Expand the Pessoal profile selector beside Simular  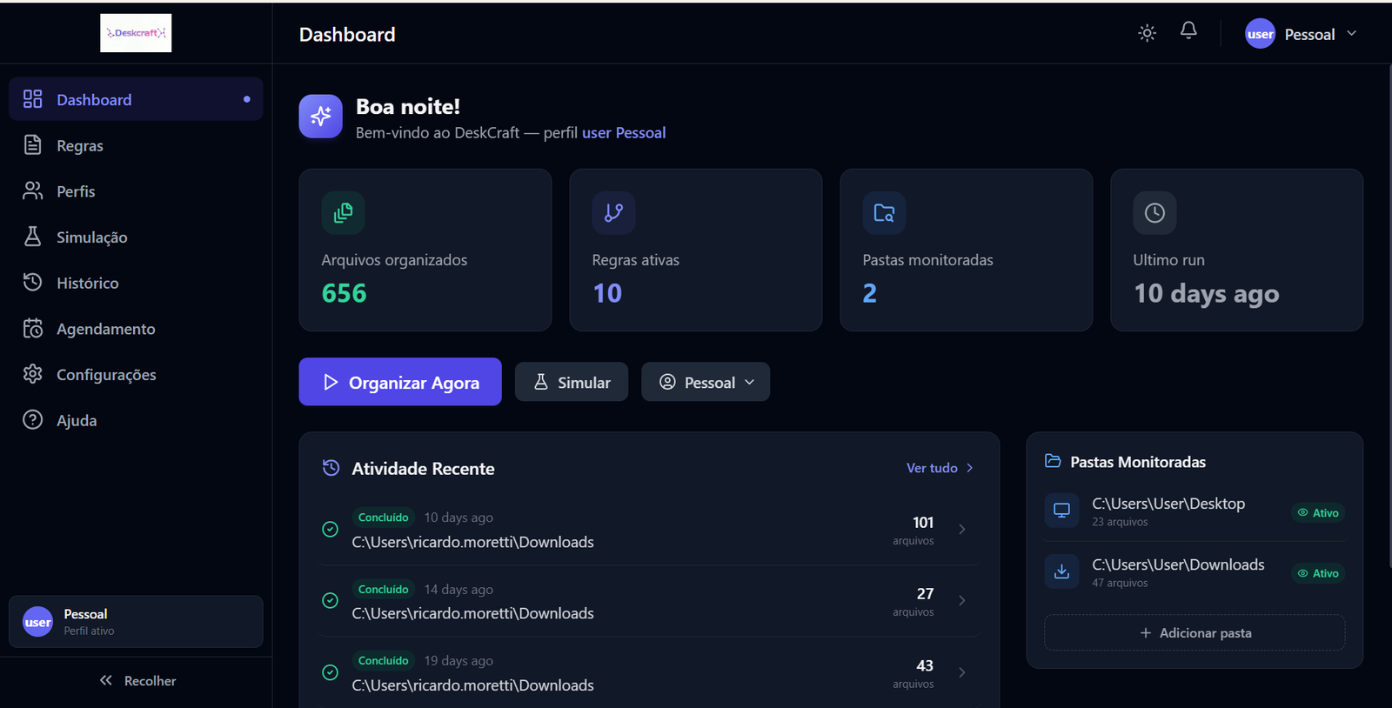(x=706, y=383)
